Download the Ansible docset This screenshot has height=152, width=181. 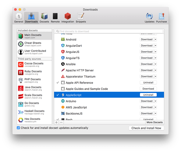(147, 64)
